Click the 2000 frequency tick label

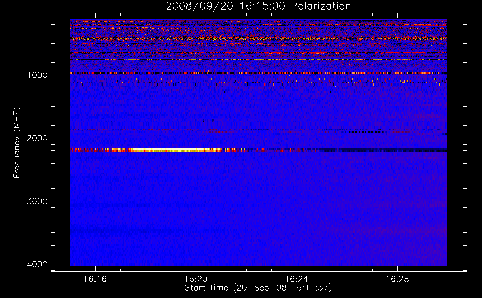point(37,138)
